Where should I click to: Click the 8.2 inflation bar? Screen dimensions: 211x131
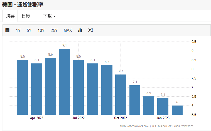click(107, 90)
